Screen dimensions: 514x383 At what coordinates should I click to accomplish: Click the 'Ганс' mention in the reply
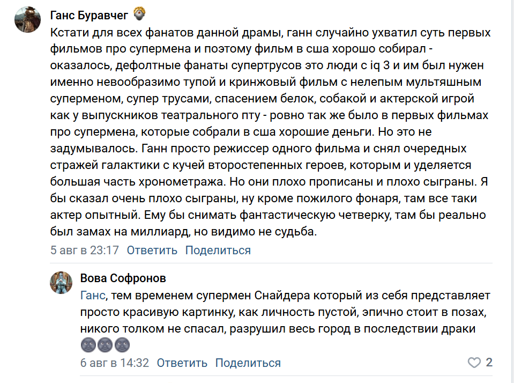tap(92, 296)
